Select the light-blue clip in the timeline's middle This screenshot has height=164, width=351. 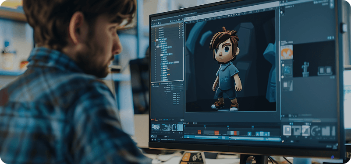click(x=232, y=133)
